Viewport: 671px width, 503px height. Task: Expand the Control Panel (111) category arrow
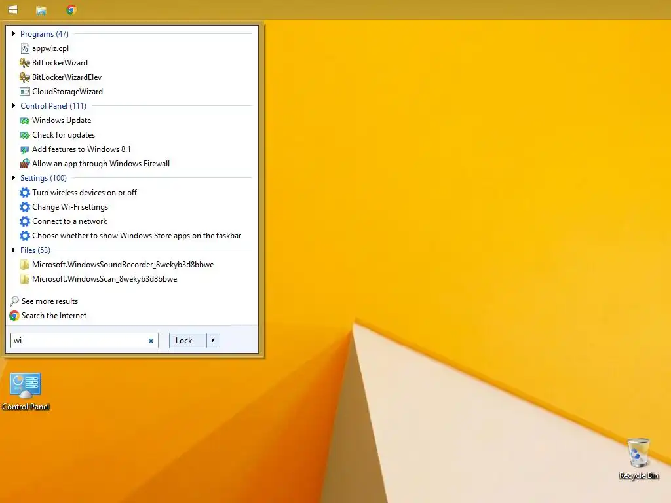point(14,105)
